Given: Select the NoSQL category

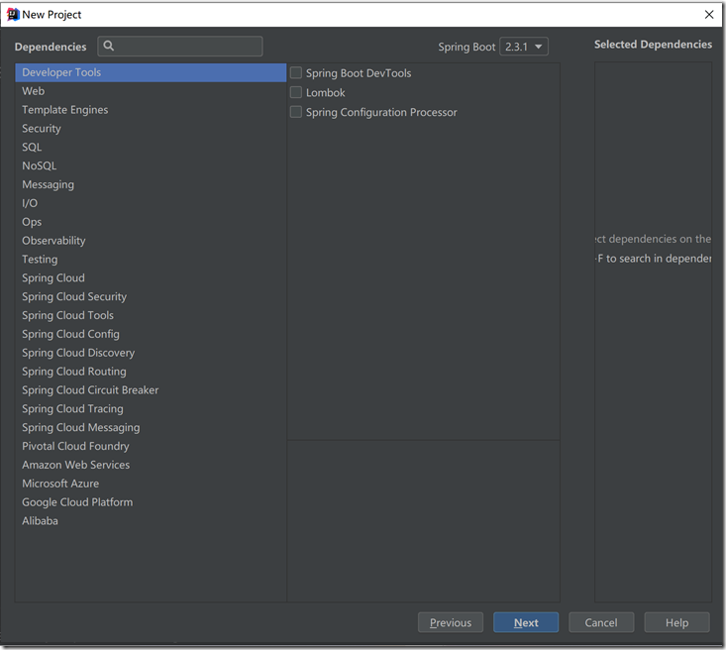Looking at the screenshot, I should point(151,165).
